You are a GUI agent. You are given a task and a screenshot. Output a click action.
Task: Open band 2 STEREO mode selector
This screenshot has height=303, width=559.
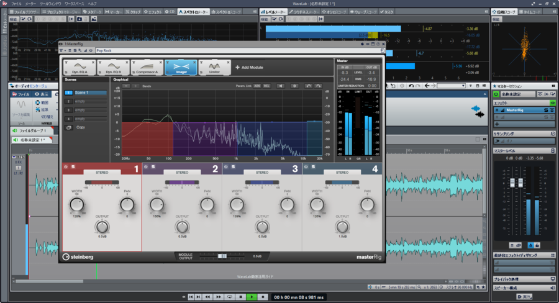point(182,172)
